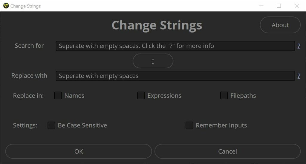Viewport: 306px width, 164px height.
Task: Minimize the Change Strings window
Action: tap(261, 6)
